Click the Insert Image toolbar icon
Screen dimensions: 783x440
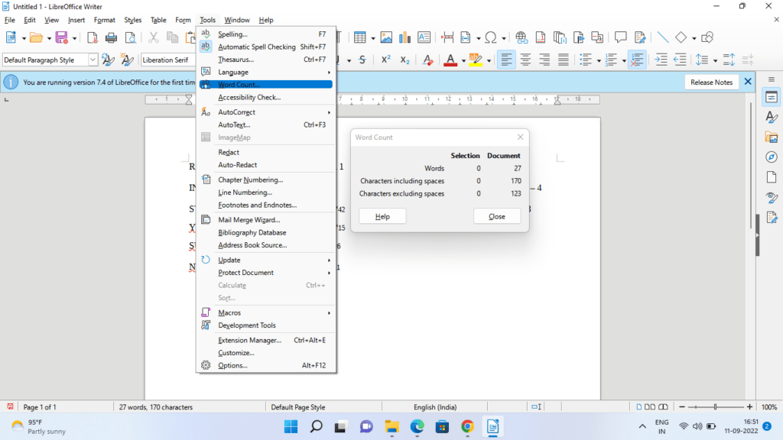pos(386,37)
